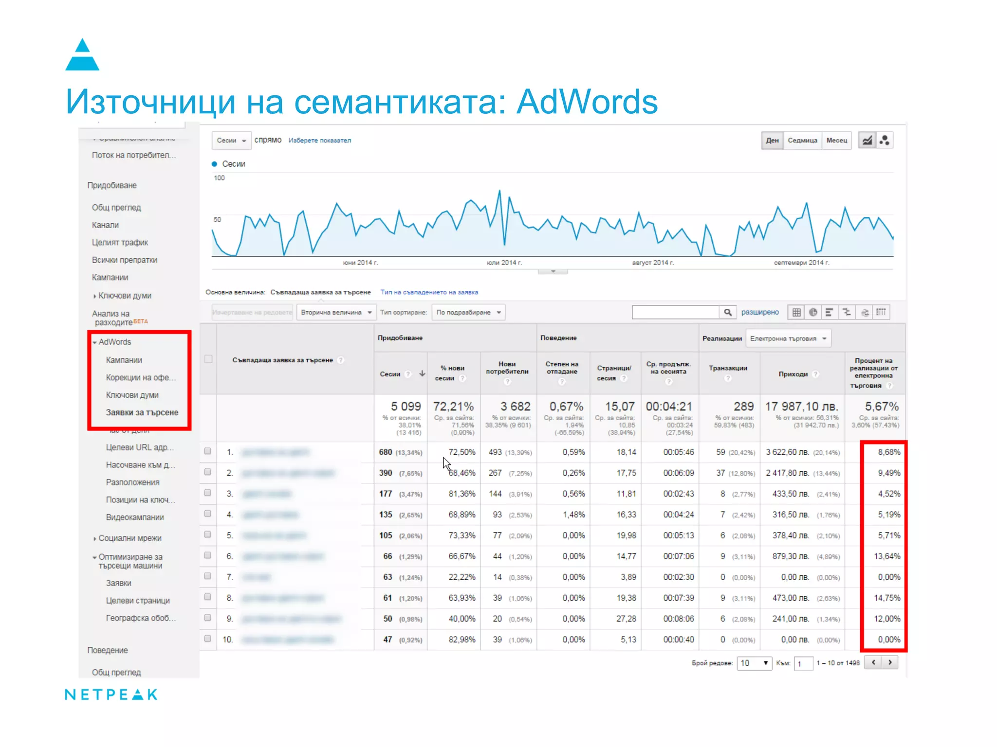Switch chart granularity to Месец

(837, 141)
